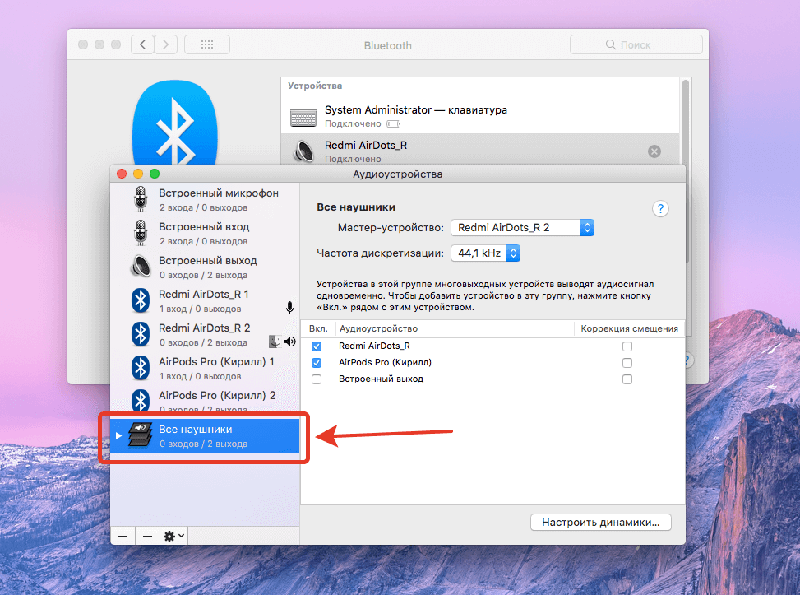Open the gear actions menu
Image resolution: width=800 pixels, height=595 pixels.
pos(173,536)
